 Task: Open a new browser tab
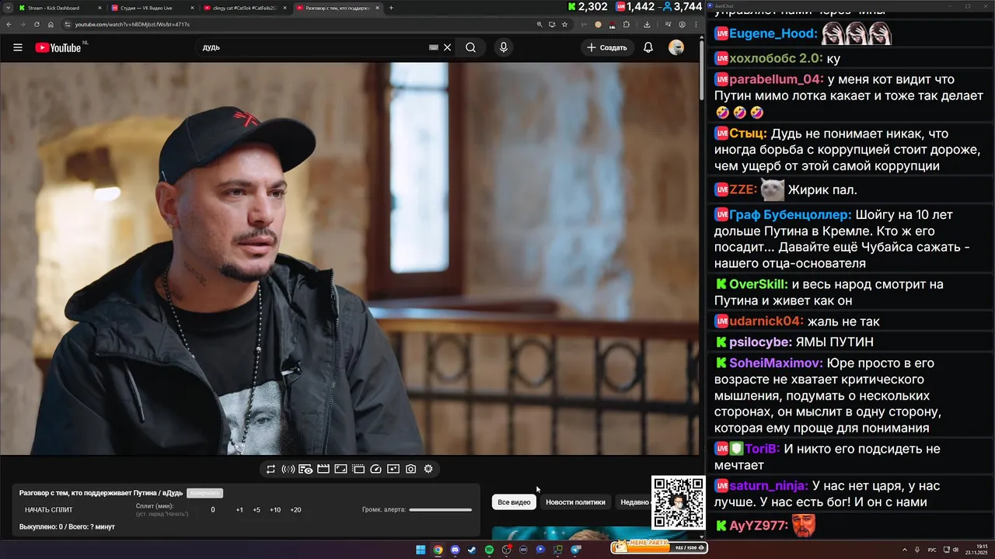(391, 8)
